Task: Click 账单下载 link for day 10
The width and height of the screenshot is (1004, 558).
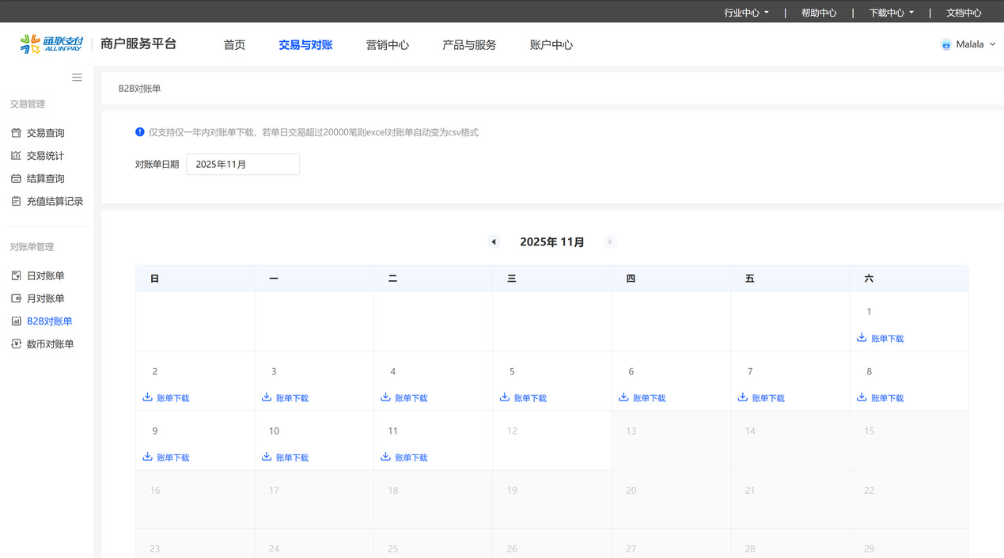Action: [x=292, y=457]
